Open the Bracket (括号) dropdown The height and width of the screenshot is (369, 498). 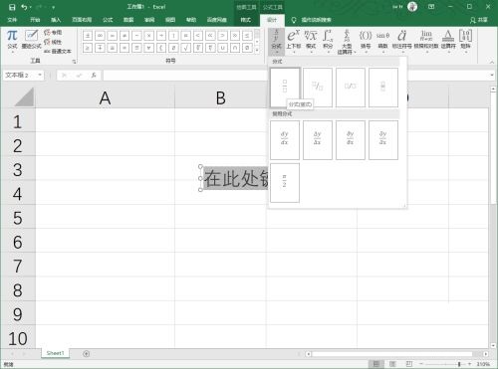pyautogui.click(x=366, y=41)
